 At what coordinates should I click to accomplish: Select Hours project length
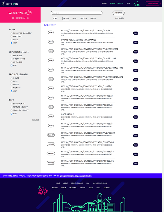point(11,78)
